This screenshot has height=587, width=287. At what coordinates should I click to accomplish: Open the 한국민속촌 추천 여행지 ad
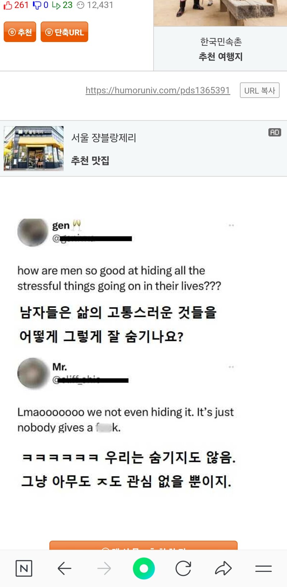pyautogui.click(x=221, y=49)
